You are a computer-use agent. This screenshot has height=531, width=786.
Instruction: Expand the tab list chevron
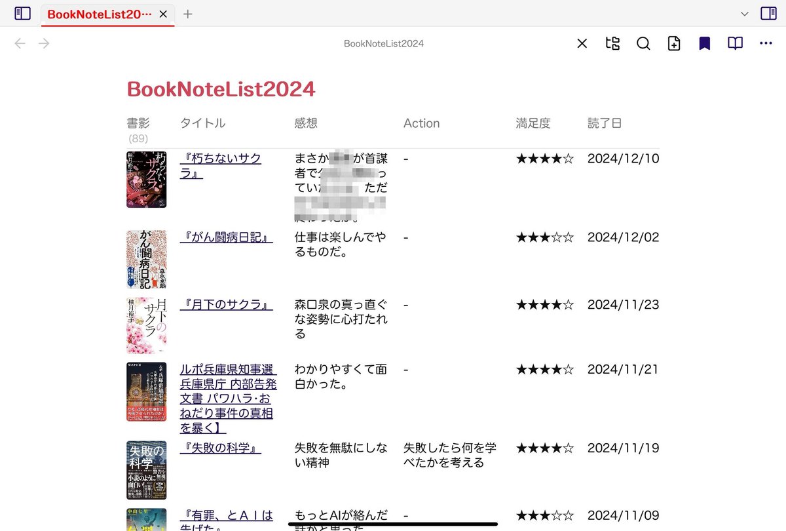point(744,14)
